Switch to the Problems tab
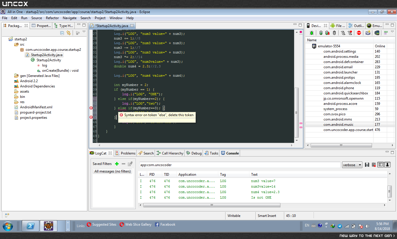The height and width of the screenshot is (239, 397). (x=126, y=153)
